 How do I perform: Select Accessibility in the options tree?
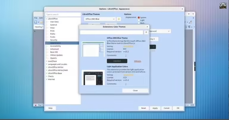click(x=56, y=46)
